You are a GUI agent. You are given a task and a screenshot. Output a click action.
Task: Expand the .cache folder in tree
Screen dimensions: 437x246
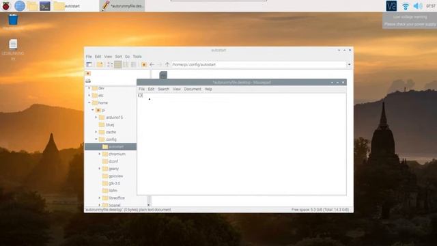(x=96, y=132)
